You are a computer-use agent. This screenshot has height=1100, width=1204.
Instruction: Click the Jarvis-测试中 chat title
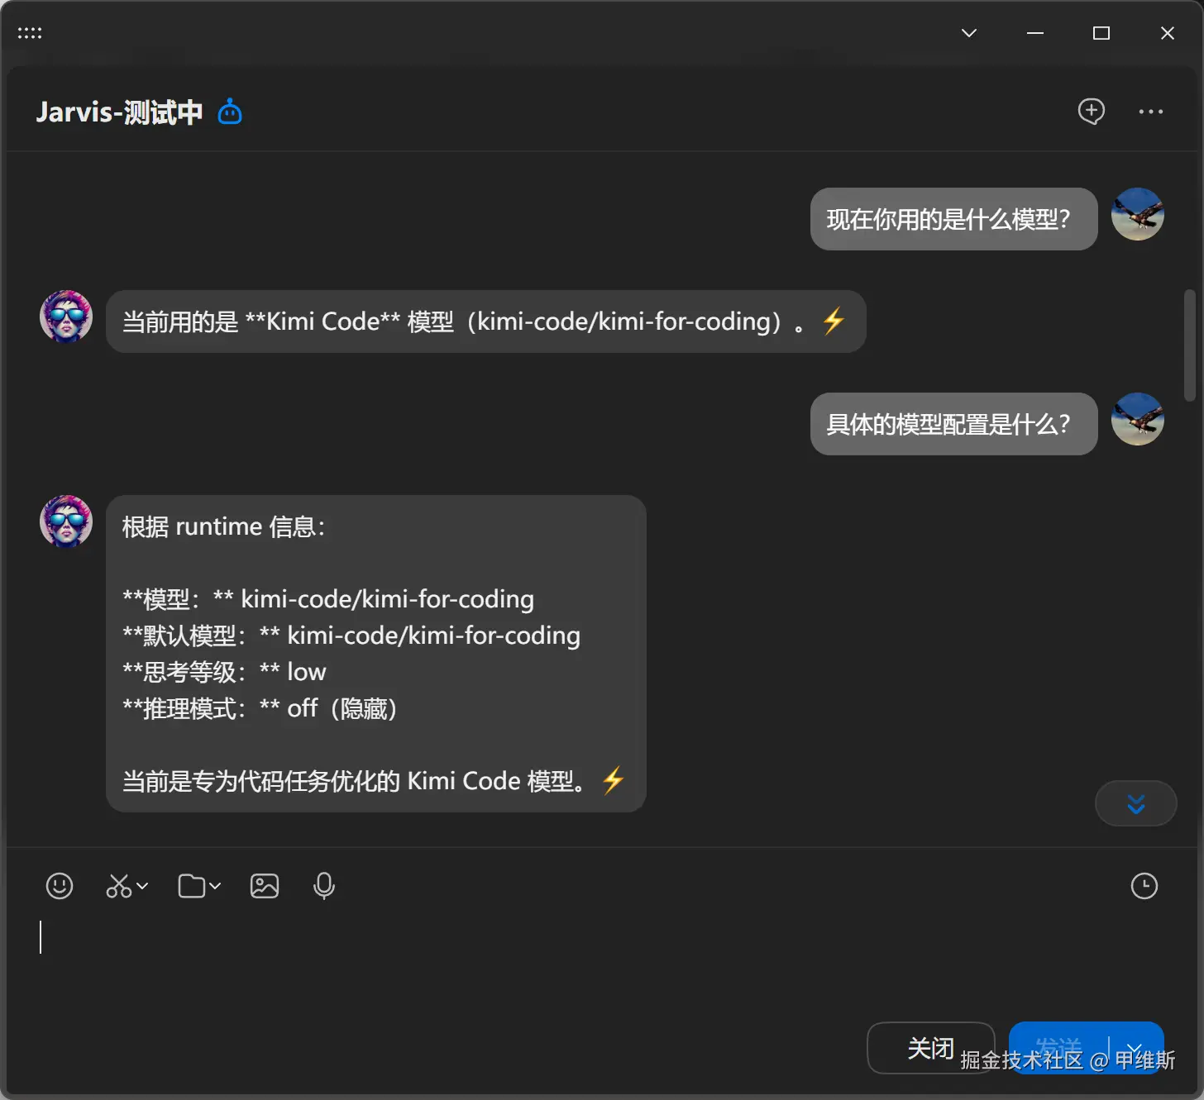(x=119, y=112)
